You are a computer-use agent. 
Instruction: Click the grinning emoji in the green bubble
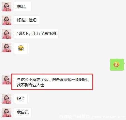tap(116, 64)
